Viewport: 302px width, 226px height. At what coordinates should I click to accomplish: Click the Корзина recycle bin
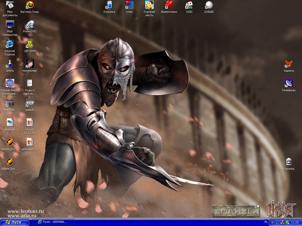pos(289,164)
